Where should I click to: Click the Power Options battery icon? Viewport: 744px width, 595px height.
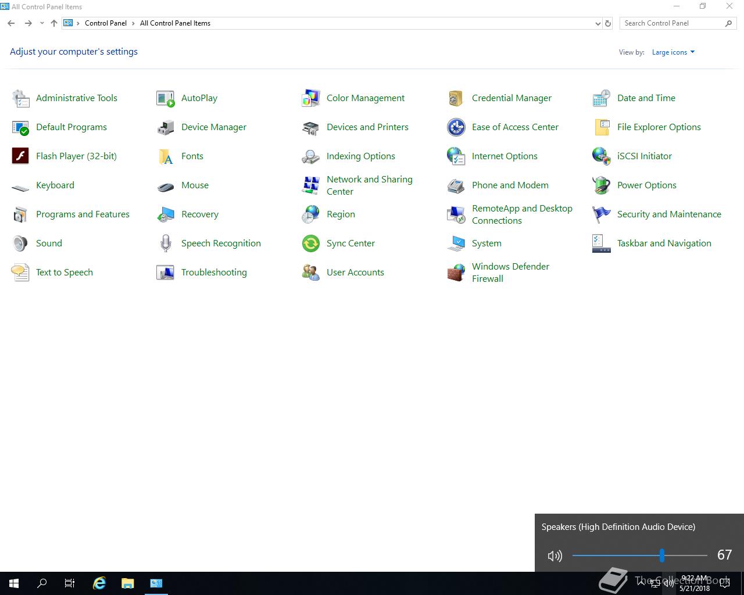[602, 185]
